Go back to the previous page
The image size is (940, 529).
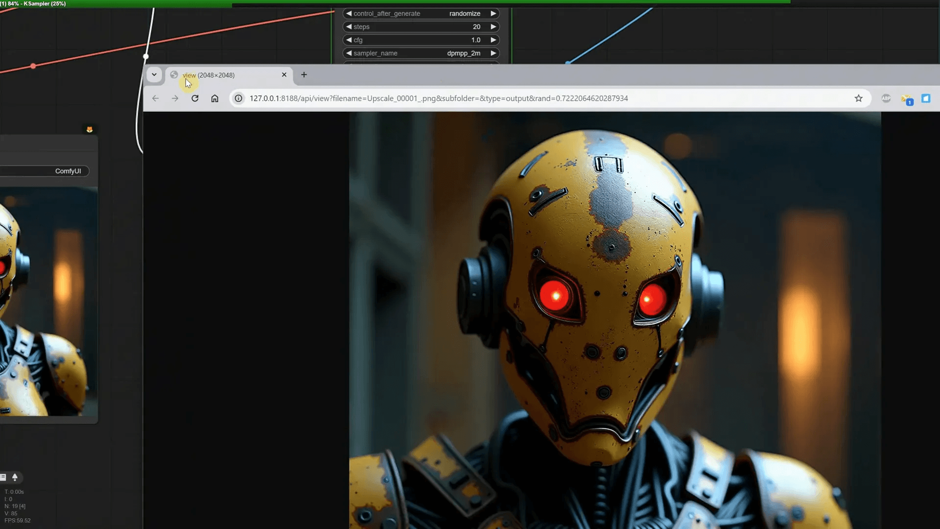click(155, 98)
